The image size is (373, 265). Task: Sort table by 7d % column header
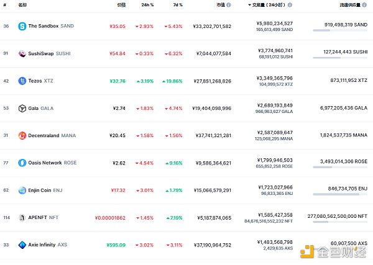point(177,5)
